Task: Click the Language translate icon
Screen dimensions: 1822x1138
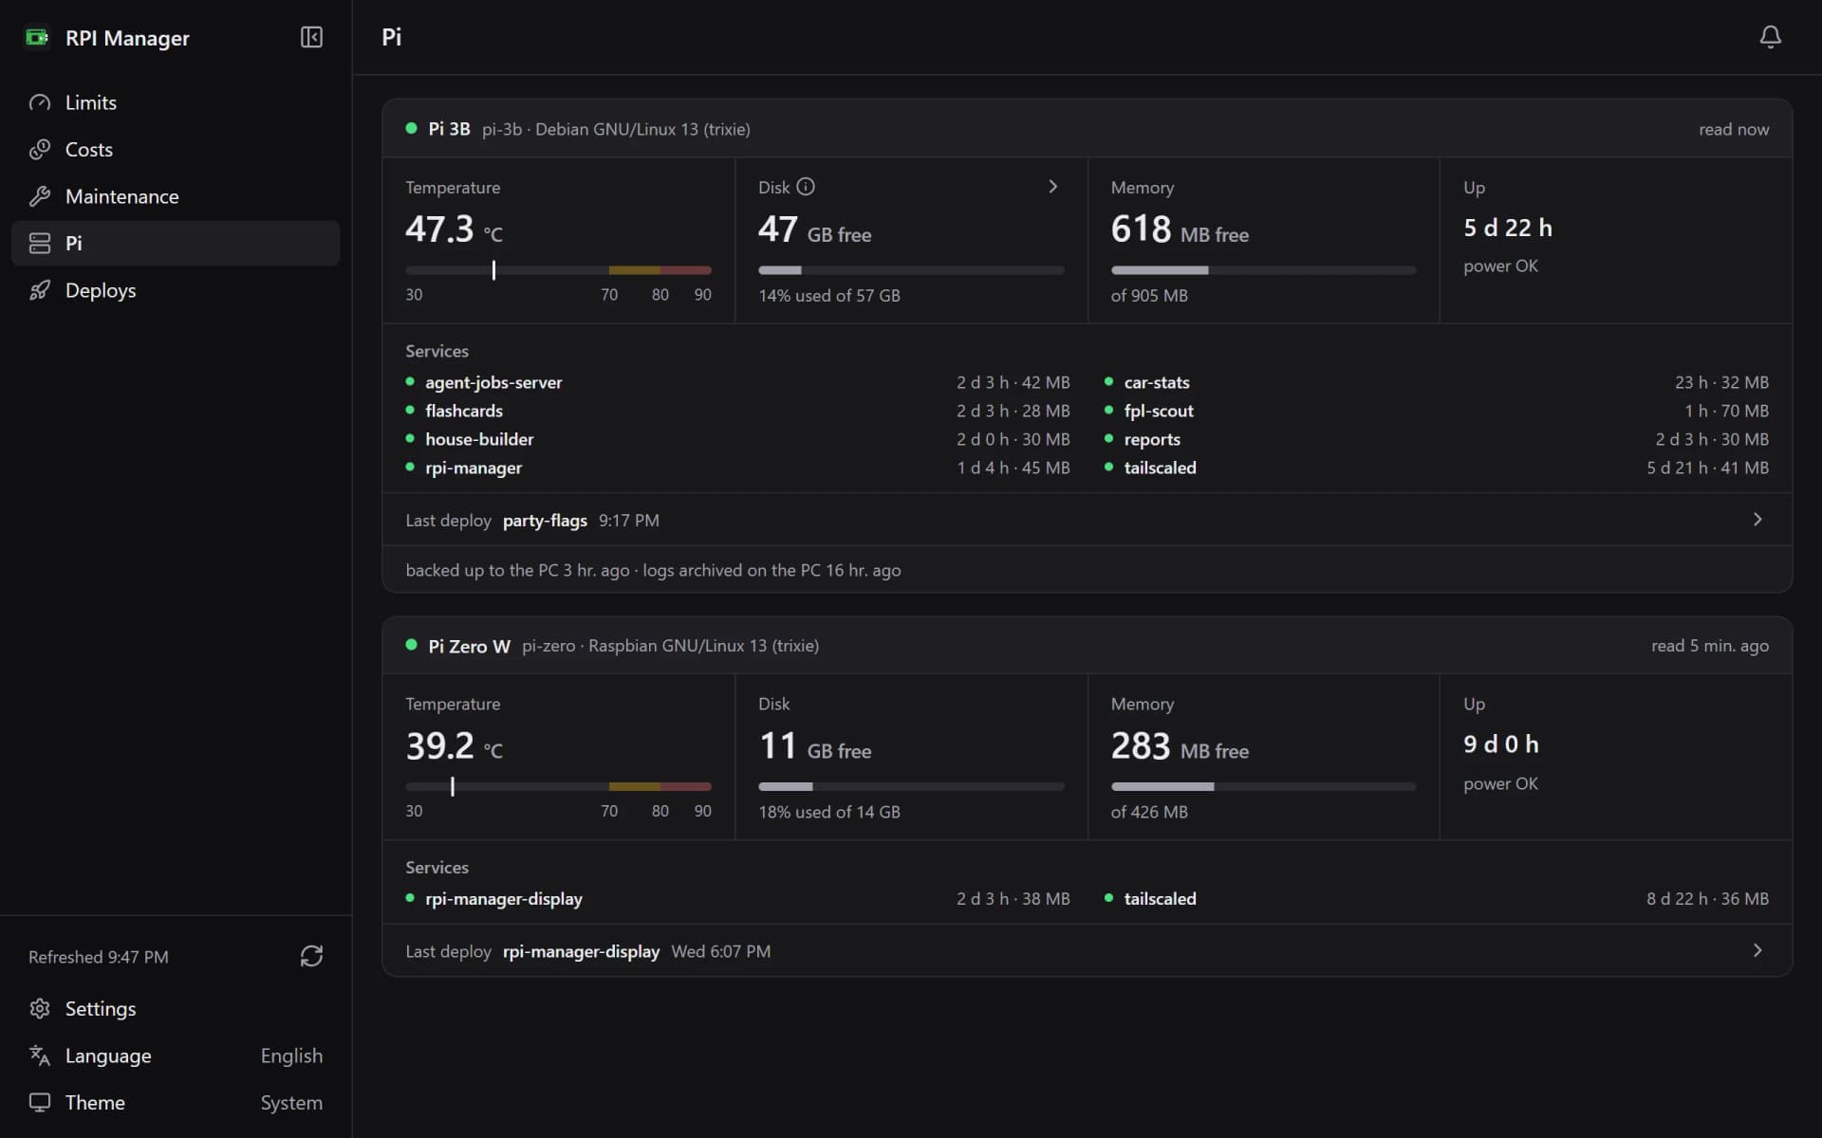Action: coord(40,1055)
